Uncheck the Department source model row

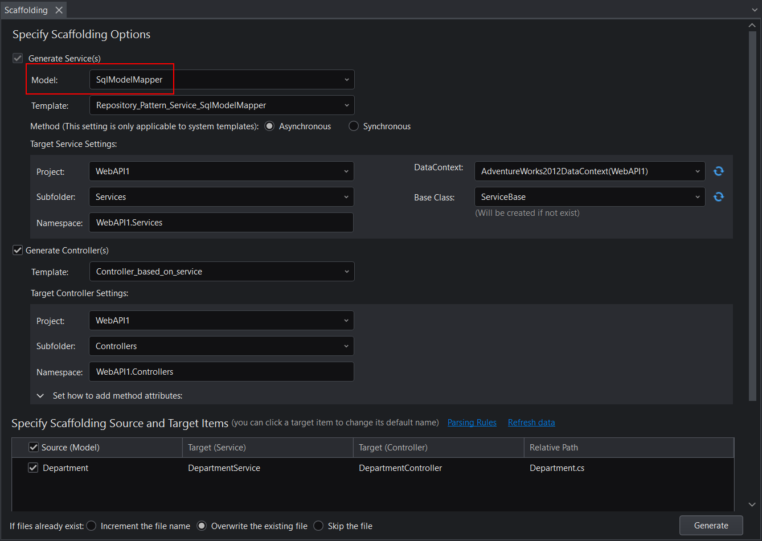click(34, 468)
